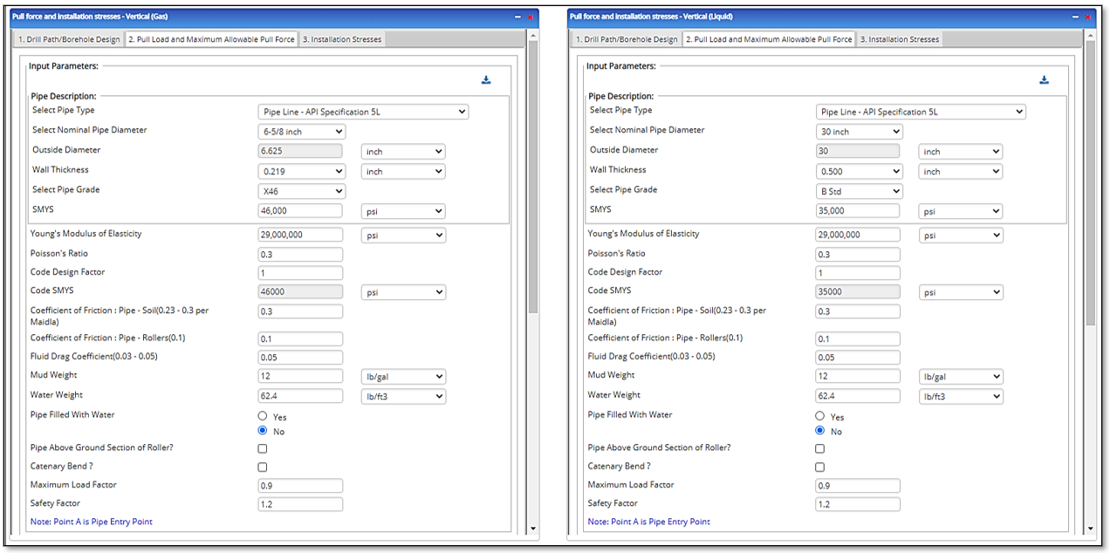Click Safety Factor field in Liquid panel
The image size is (1110, 553).
(857, 504)
